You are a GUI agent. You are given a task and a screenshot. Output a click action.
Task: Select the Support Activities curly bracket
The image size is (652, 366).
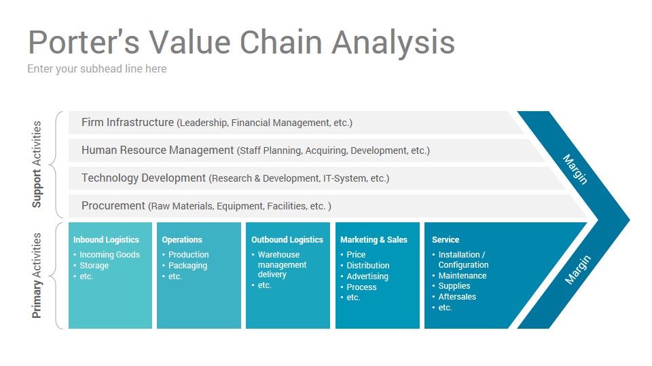click(x=56, y=164)
